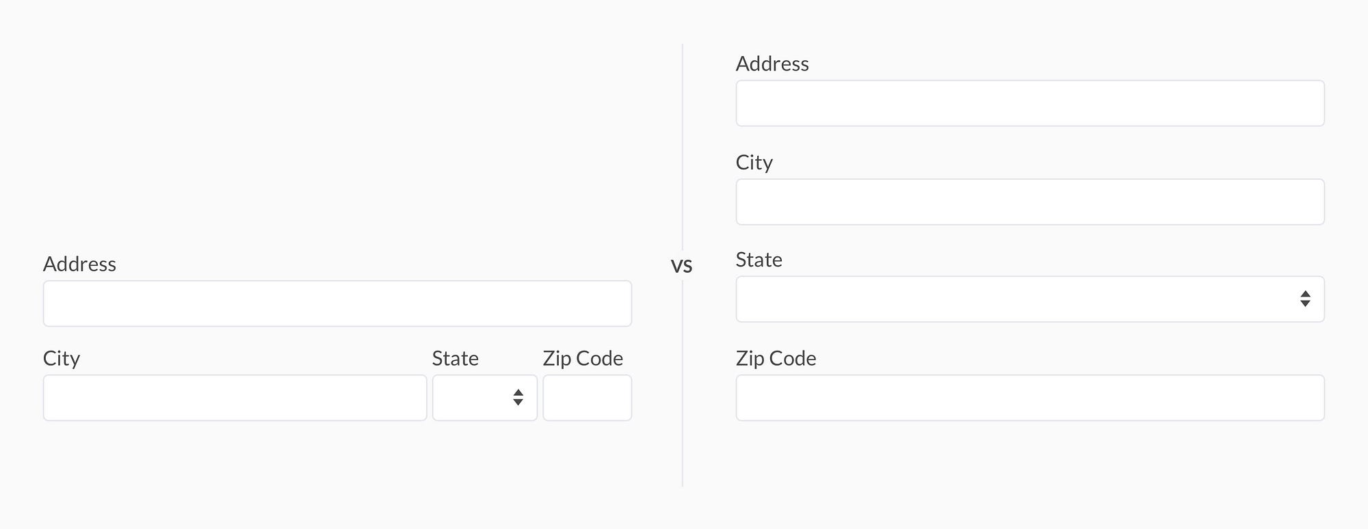
Task: Select the State label on the right form
Action: pos(759,260)
